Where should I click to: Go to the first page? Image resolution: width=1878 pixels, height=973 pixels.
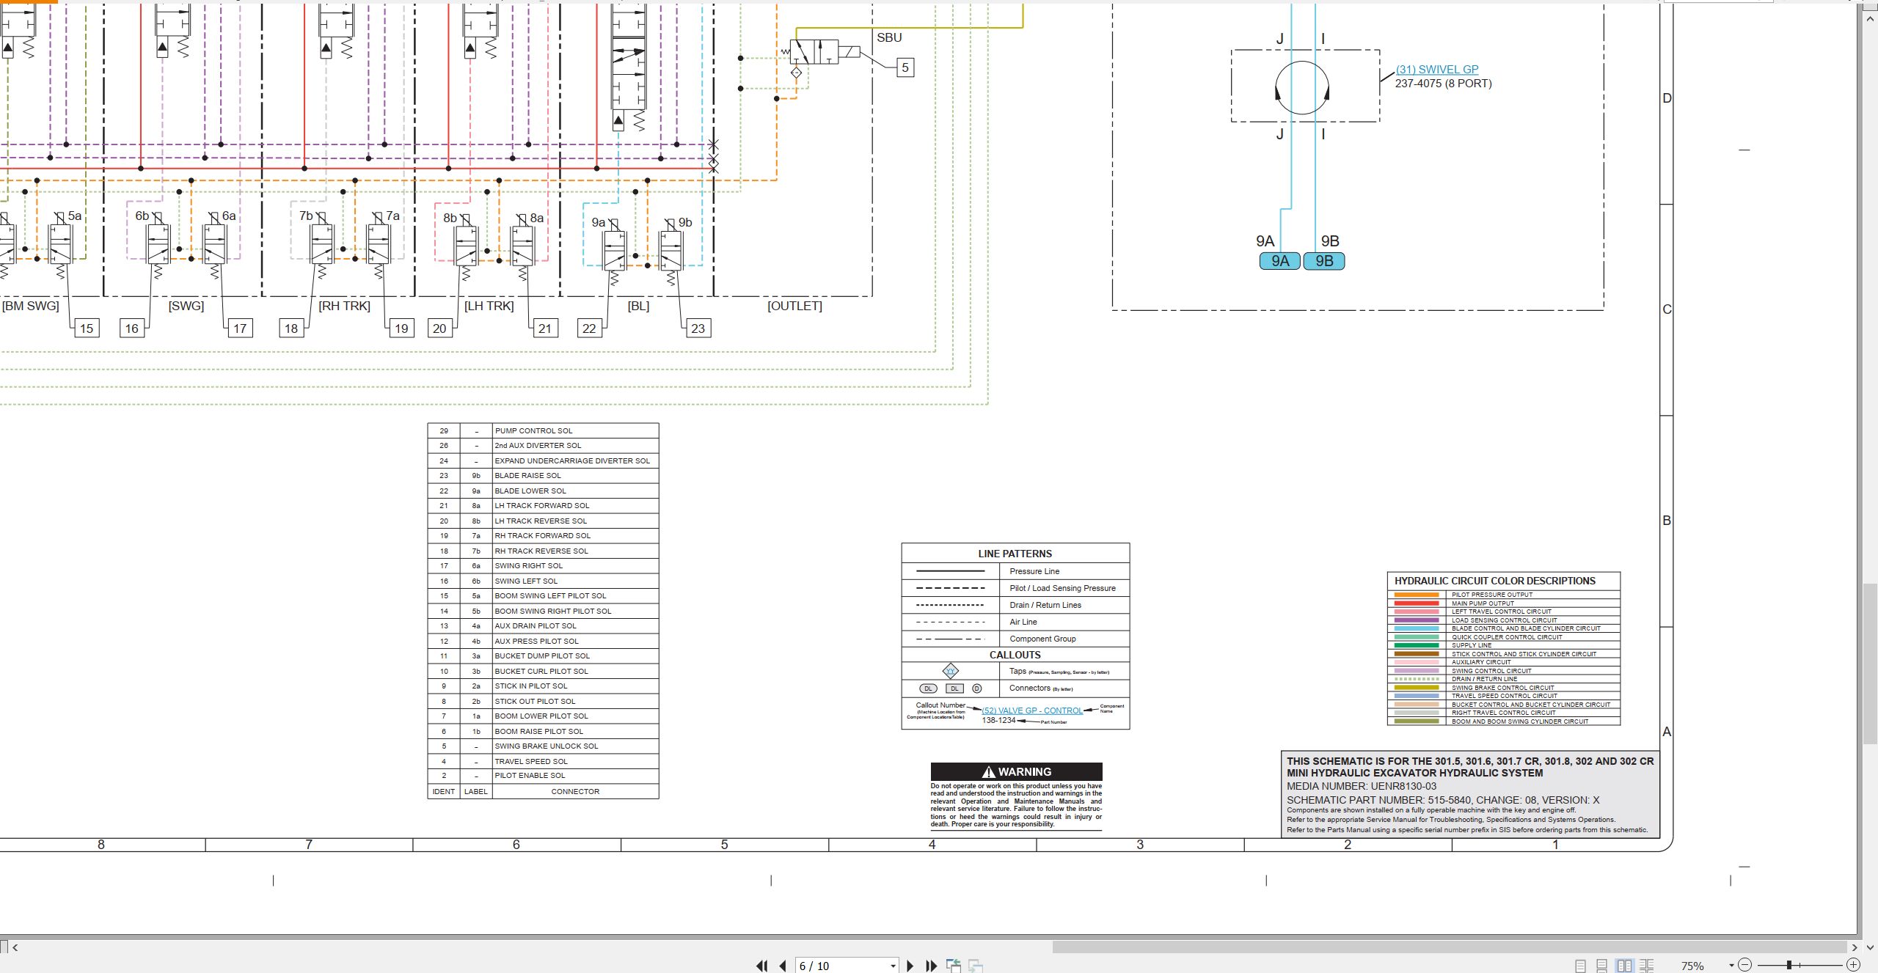(762, 966)
